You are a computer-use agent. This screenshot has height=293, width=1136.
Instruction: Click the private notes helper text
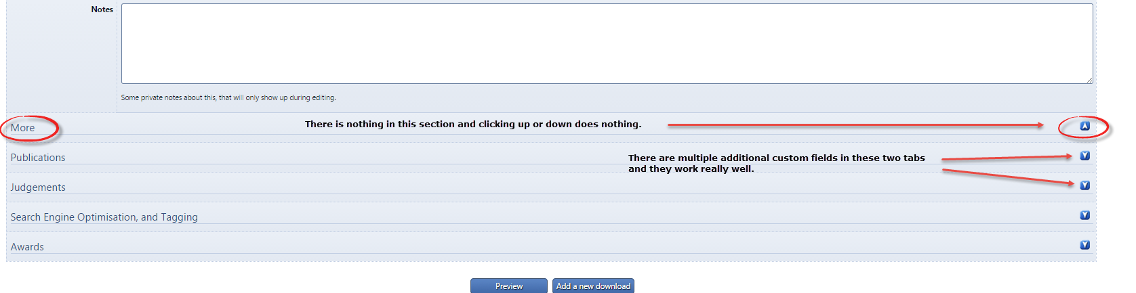tap(228, 98)
